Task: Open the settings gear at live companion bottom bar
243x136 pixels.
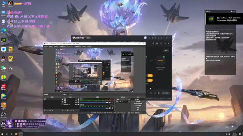Action: tap(159, 93)
